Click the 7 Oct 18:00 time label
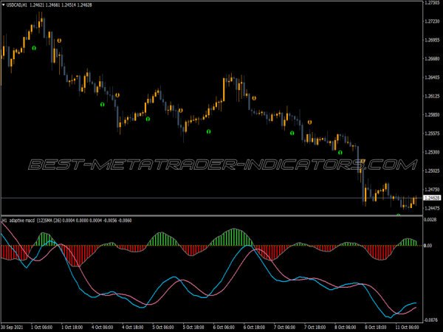This screenshot has width=443, height=332. [x=315, y=328]
